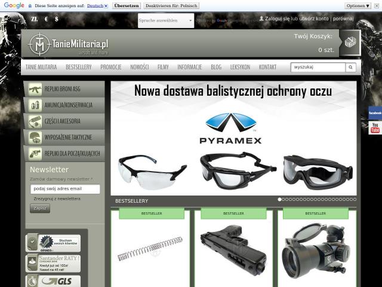Open the Blog menu item
This screenshot has width=382, height=287.
[216, 67]
